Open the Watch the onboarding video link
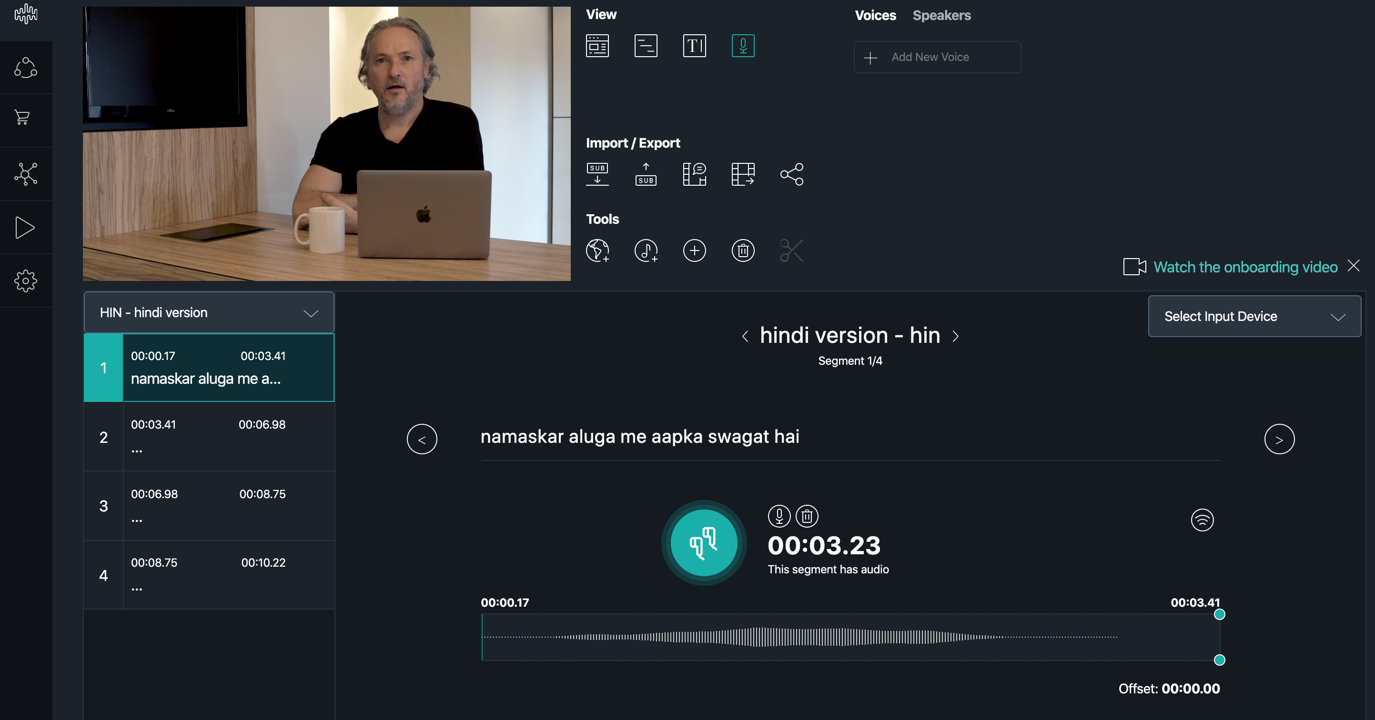 1245,267
